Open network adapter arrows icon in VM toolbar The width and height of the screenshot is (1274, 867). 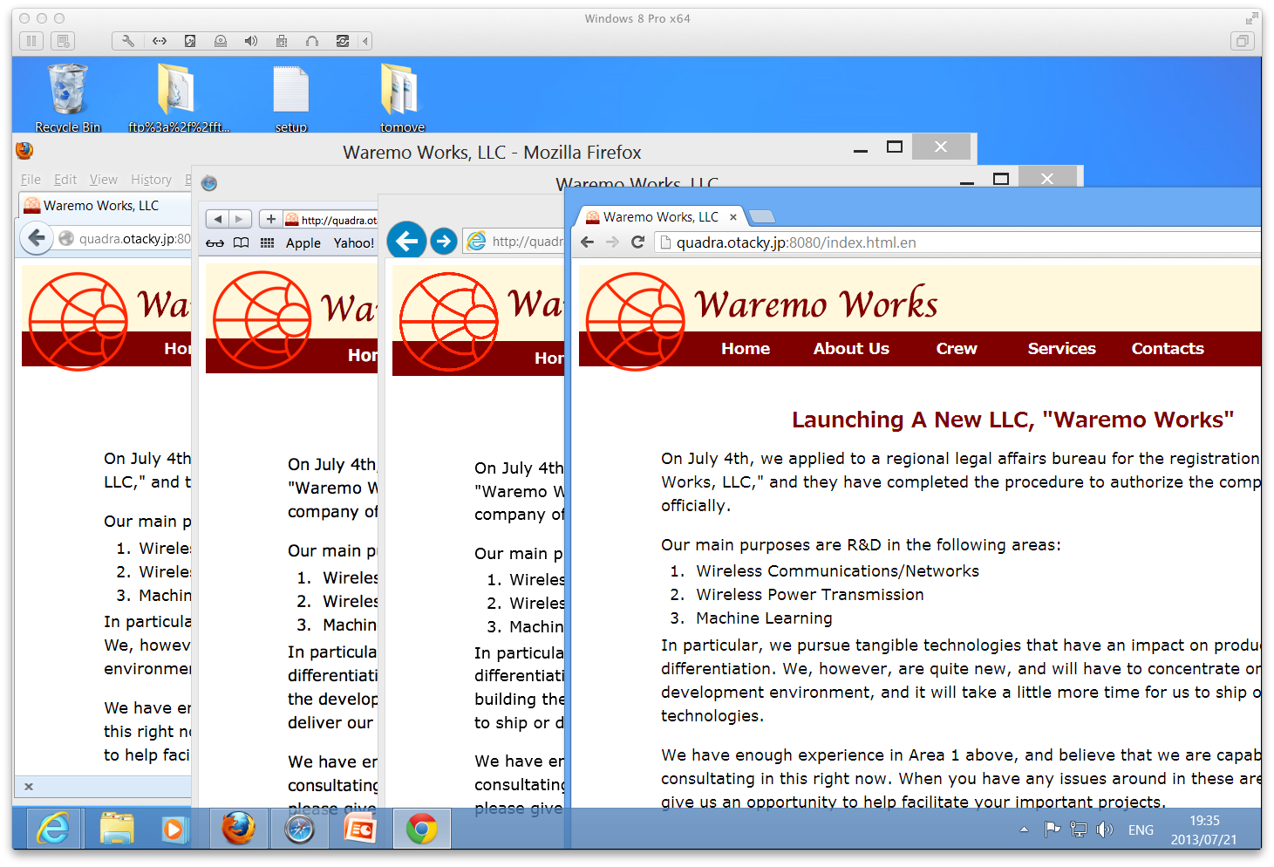(160, 41)
